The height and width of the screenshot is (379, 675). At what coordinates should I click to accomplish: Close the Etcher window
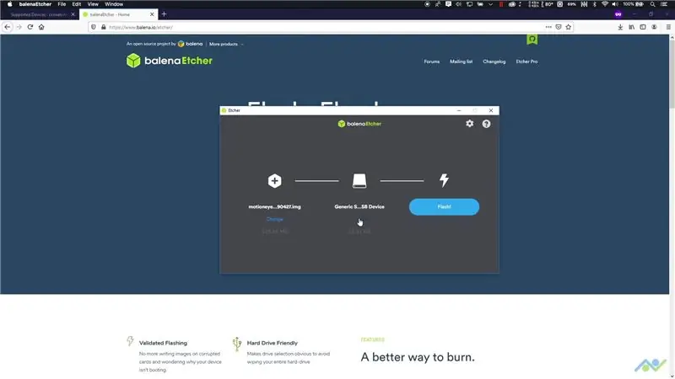point(491,110)
